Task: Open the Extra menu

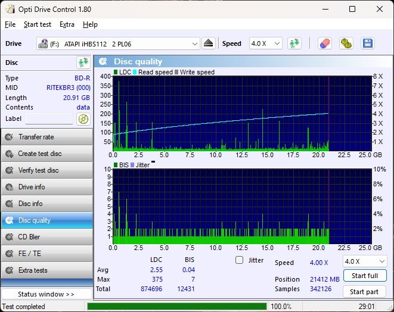Action: click(x=67, y=24)
